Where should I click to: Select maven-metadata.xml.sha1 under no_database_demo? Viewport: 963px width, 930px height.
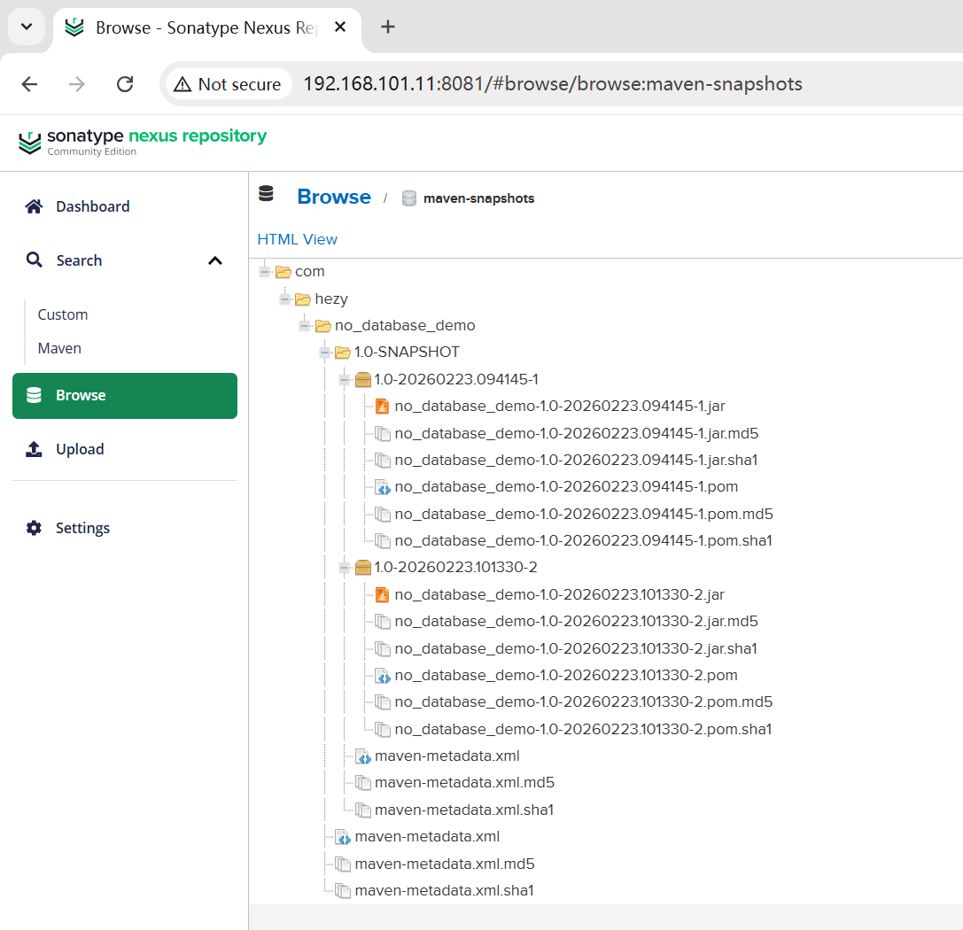click(x=444, y=891)
